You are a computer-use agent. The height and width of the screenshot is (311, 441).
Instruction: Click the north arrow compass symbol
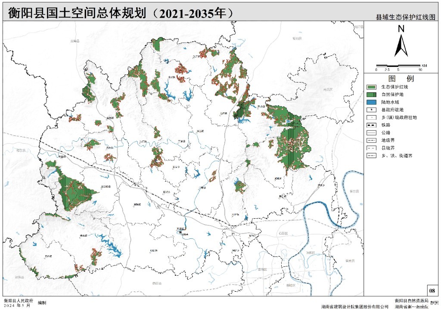[x=401, y=42]
